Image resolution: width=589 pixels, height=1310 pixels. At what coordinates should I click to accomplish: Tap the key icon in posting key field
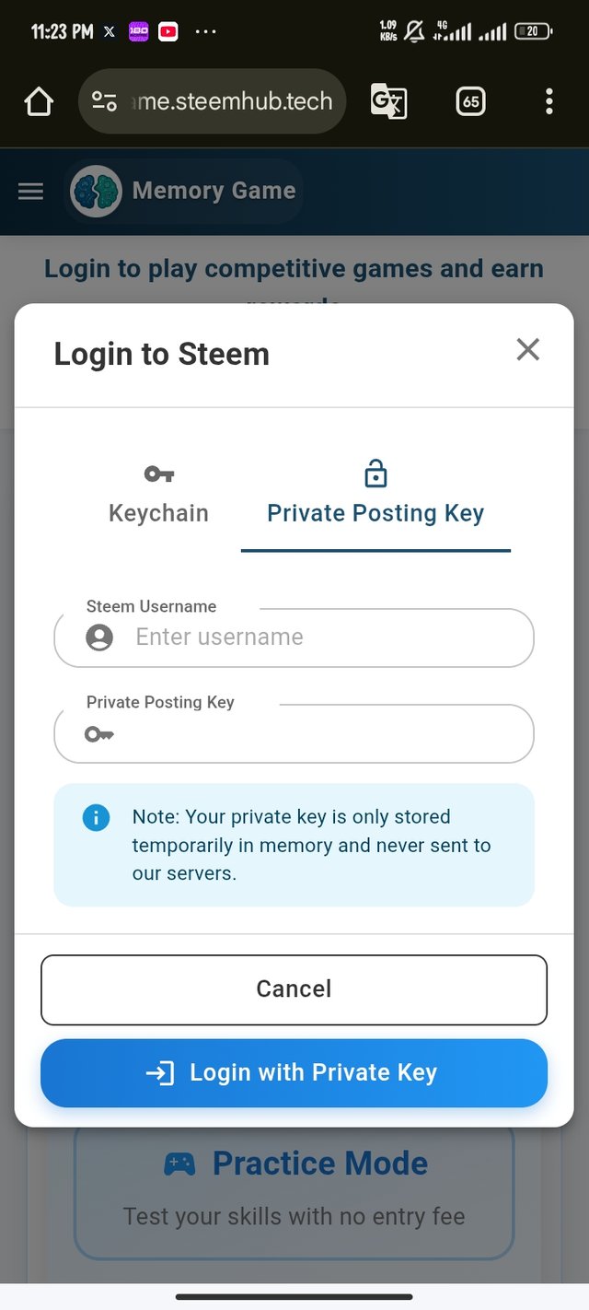(x=99, y=734)
